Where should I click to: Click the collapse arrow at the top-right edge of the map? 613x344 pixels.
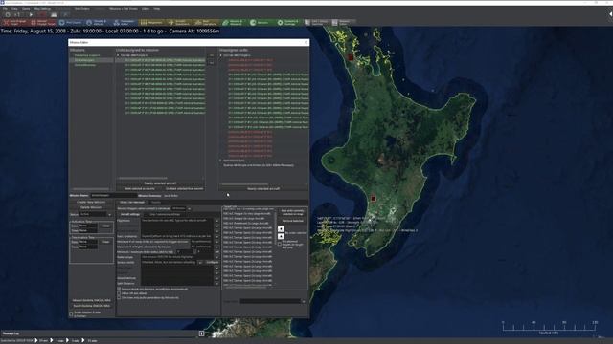610,14
